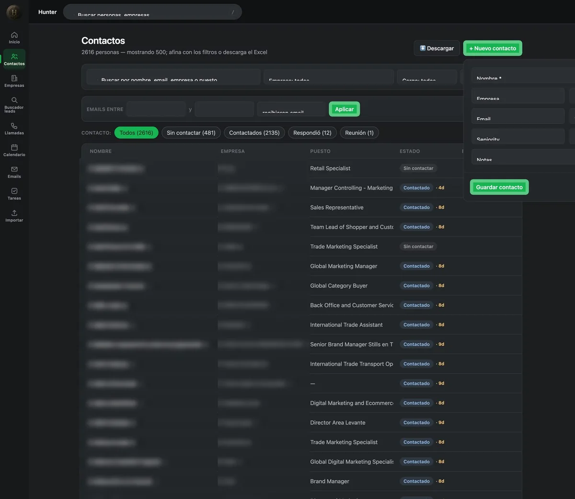Click 'Global Marketing Manager' row
This screenshot has height=499, width=575.
(x=301, y=266)
